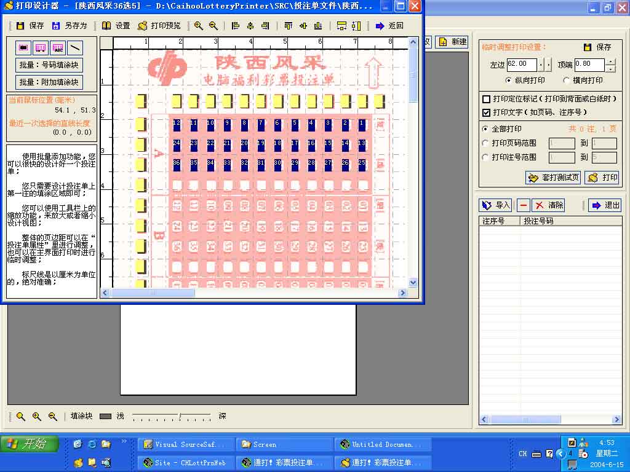630x472 pixels.
Task: Click the zoom-in magnifier in designer toolbar
Action: [198, 26]
